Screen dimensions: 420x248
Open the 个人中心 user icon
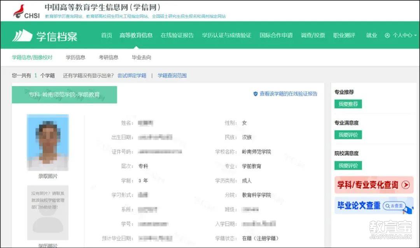click(x=387, y=35)
